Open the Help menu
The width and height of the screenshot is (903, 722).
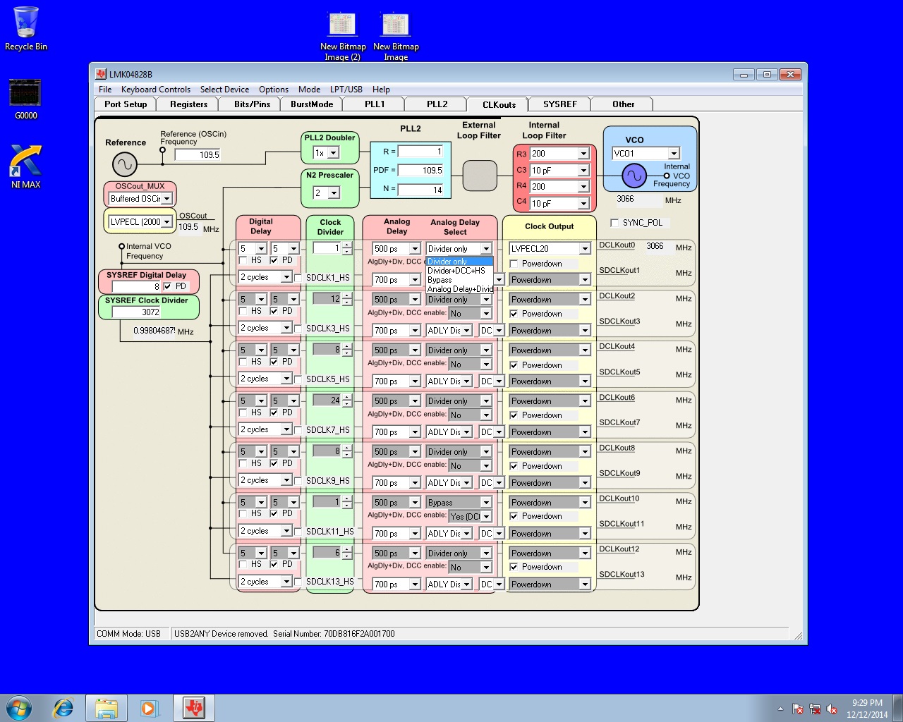[x=381, y=90]
